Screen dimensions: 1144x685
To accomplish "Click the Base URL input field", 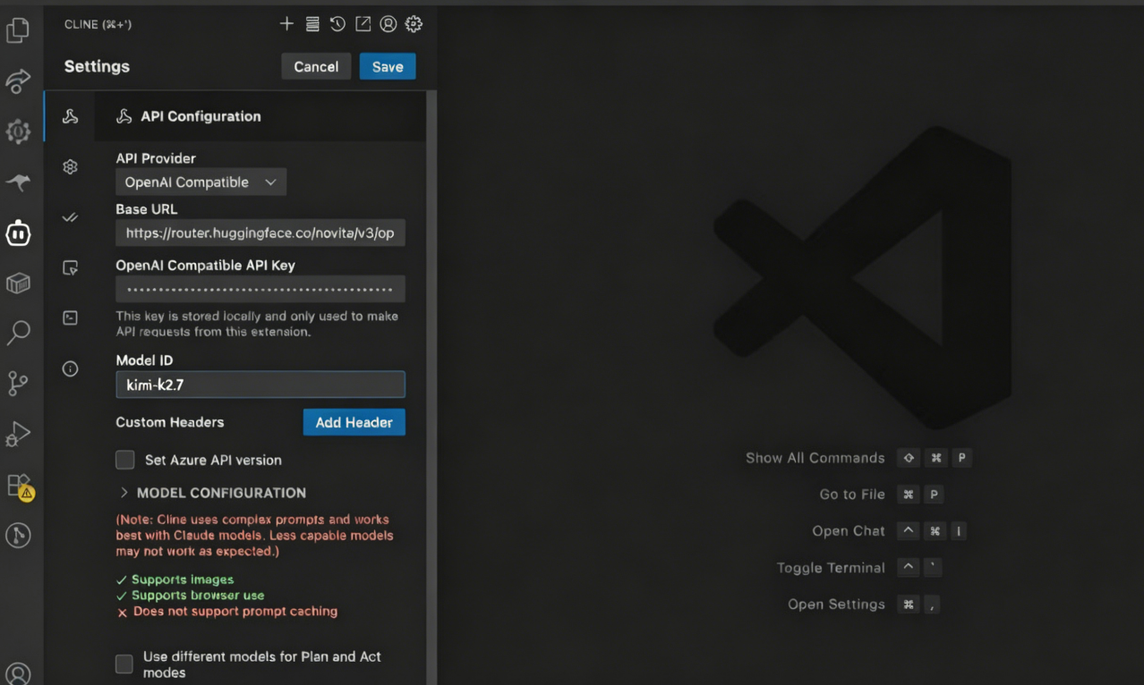I will 260,233.
